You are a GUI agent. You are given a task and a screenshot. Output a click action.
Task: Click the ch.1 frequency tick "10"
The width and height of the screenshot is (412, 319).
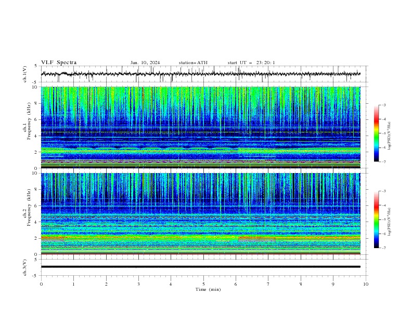35,87
